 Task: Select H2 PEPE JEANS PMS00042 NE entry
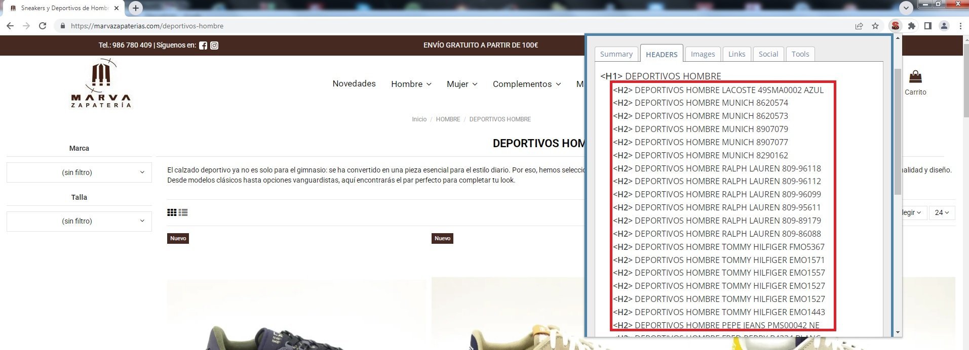point(716,325)
